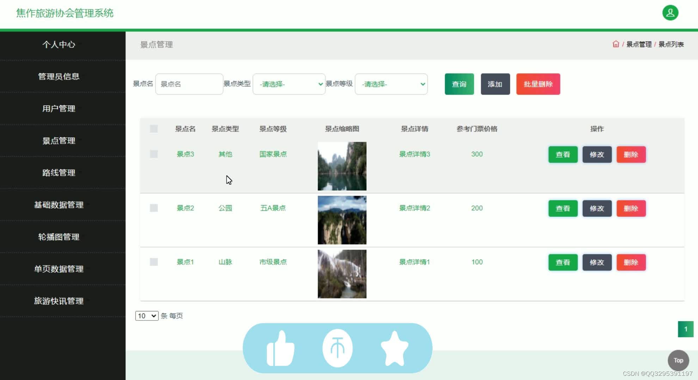Viewport: 698px width, 380px height.
Task: Click the 景点3 thumbnail image
Action: tap(342, 166)
